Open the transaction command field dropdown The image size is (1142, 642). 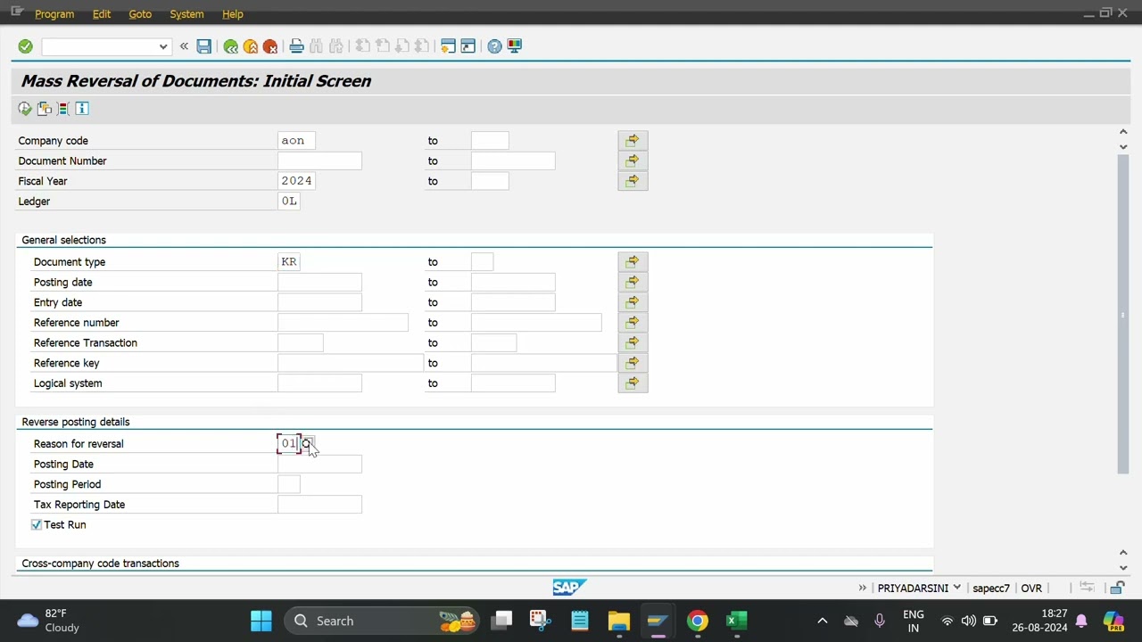click(162, 46)
